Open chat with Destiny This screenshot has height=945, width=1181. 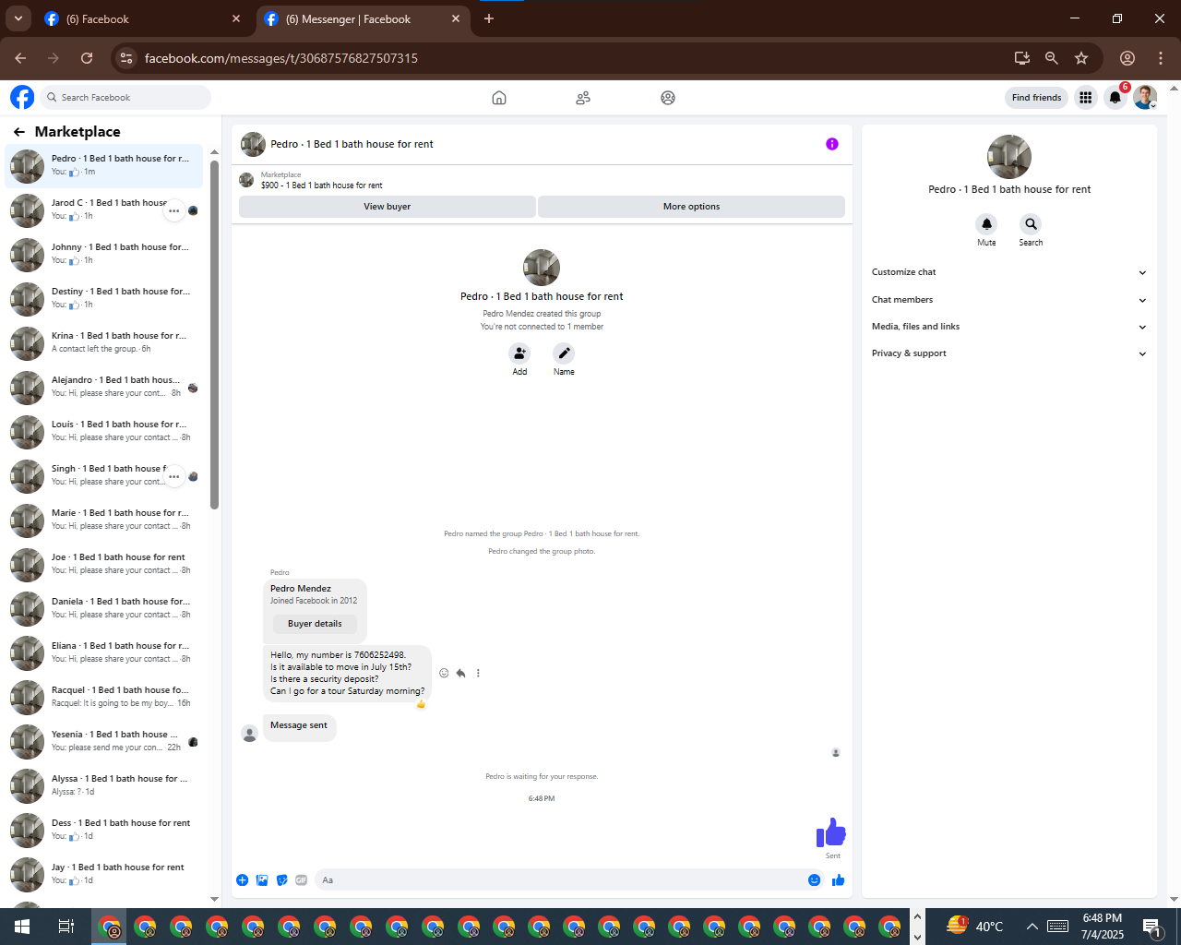(104, 299)
